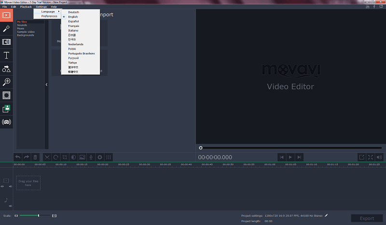
Task: Click the preview volume speaker icon
Action: 379,157
